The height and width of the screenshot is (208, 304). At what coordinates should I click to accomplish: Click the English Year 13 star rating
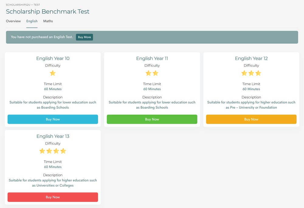(x=53, y=151)
